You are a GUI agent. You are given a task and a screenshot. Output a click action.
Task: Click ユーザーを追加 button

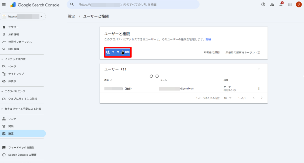[x=118, y=52]
